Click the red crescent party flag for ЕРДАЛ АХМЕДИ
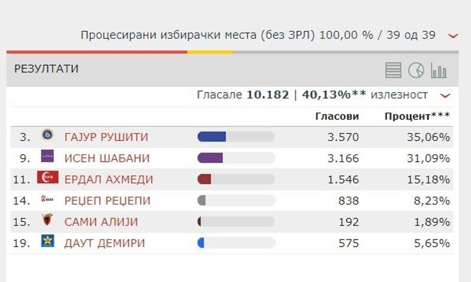This screenshot has height=282, width=471. (47, 179)
